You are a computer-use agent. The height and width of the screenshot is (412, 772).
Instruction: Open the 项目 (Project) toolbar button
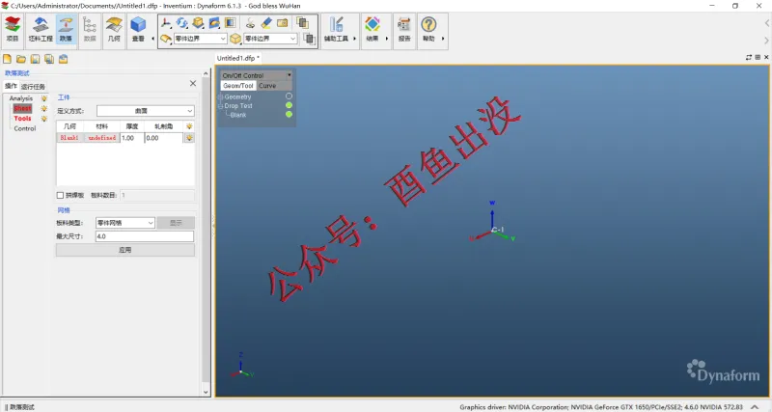coord(13,30)
